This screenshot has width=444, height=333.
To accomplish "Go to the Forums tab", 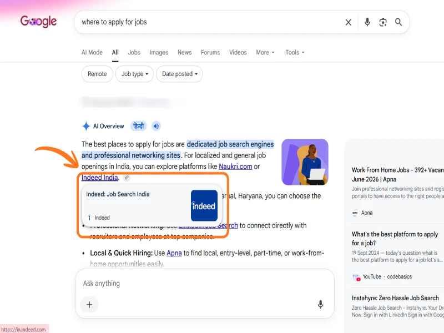I will tap(210, 52).
